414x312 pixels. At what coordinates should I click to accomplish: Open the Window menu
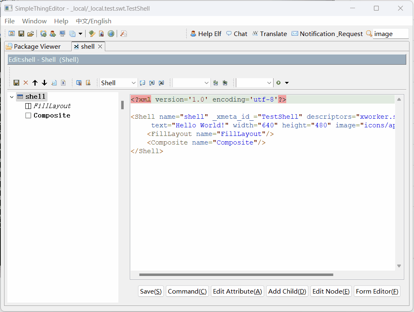[34, 21]
